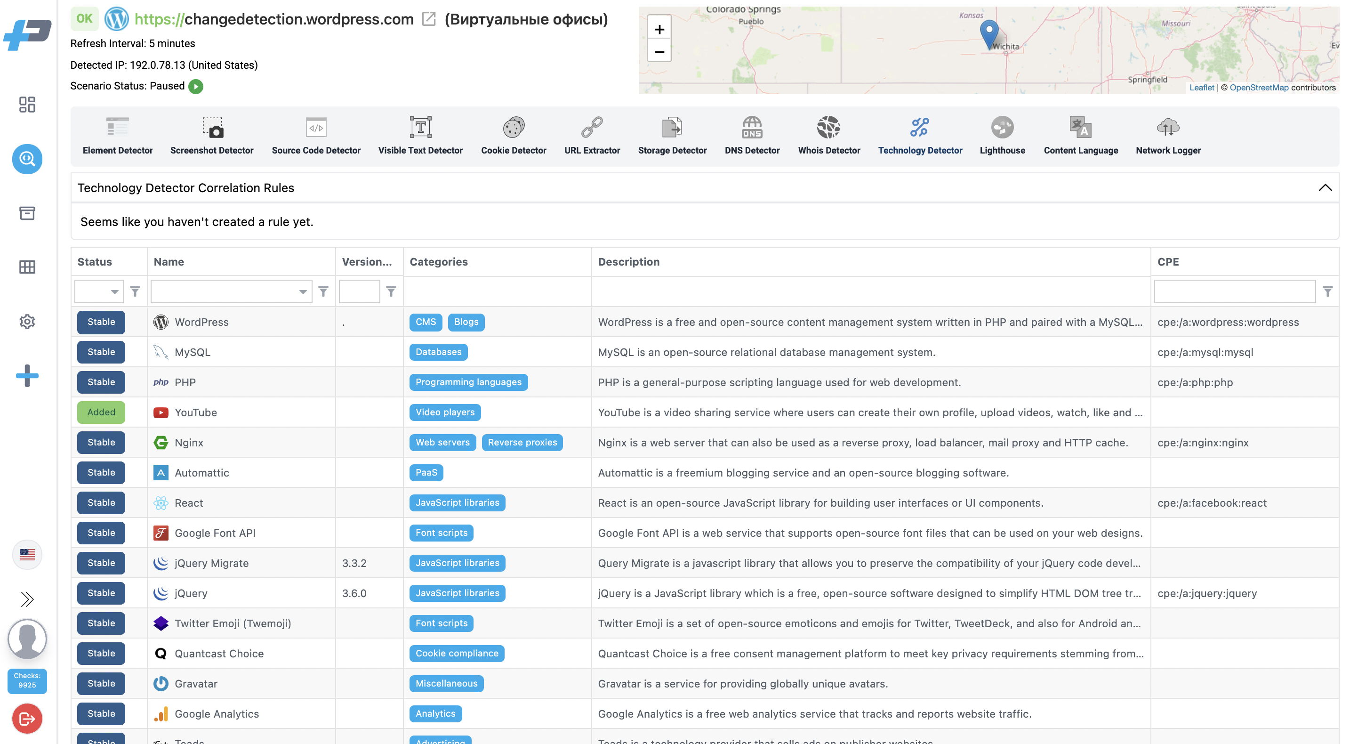Open the DNS Detector tool
Screen dimensions: 1350x744
click(x=752, y=136)
